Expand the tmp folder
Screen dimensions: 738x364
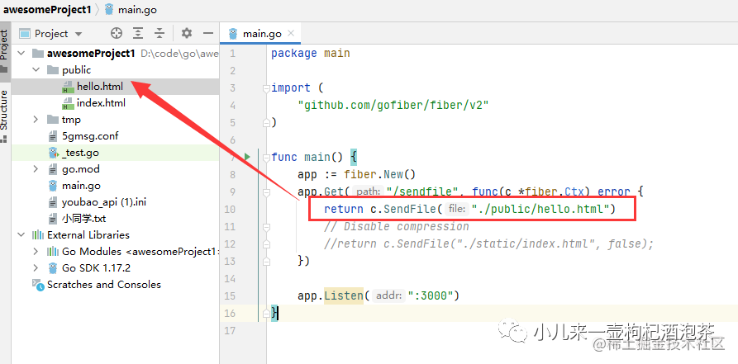pos(36,120)
